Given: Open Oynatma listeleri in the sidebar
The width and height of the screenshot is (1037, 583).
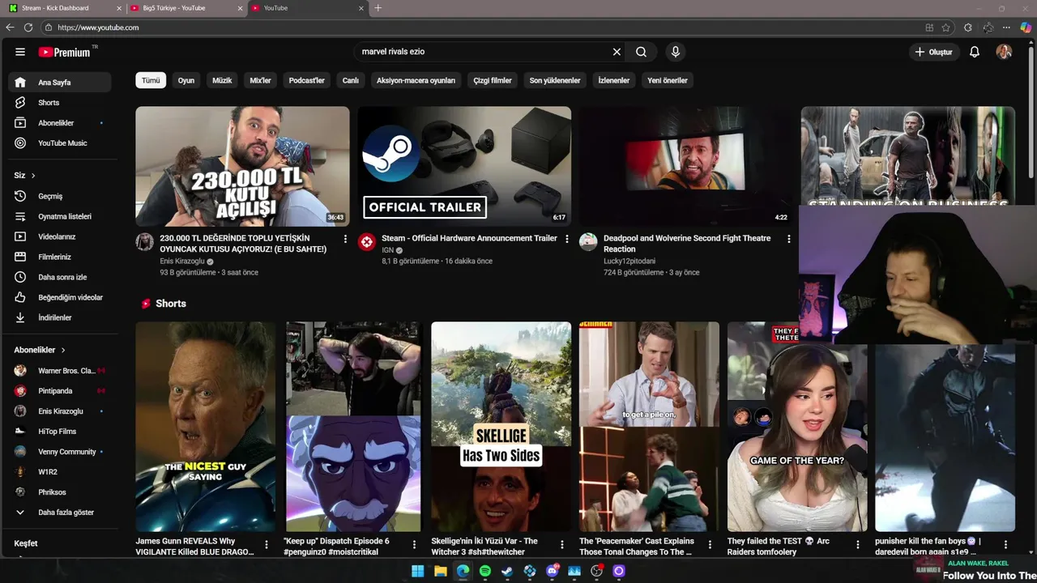Looking at the screenshot, I should pos(60,216).
